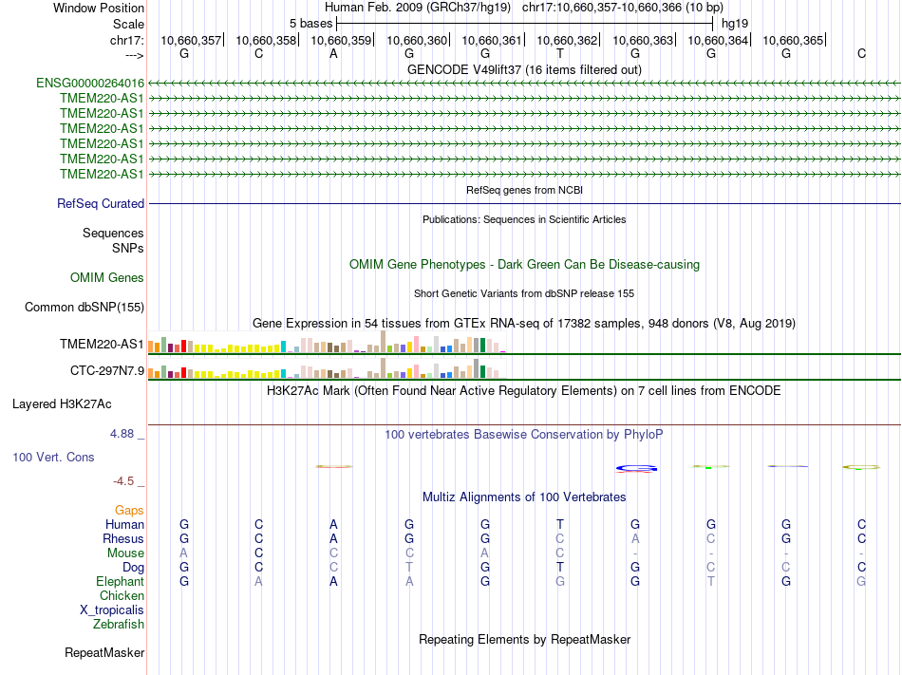
Task: Select the RepeatMasker track label
Action: [104, 652]
